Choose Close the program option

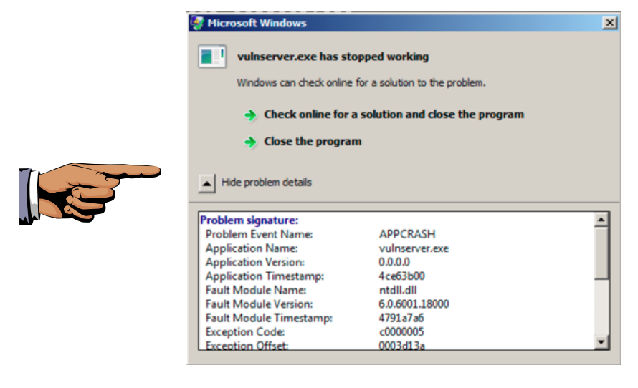pyautogui.click(x=313, y=141)
